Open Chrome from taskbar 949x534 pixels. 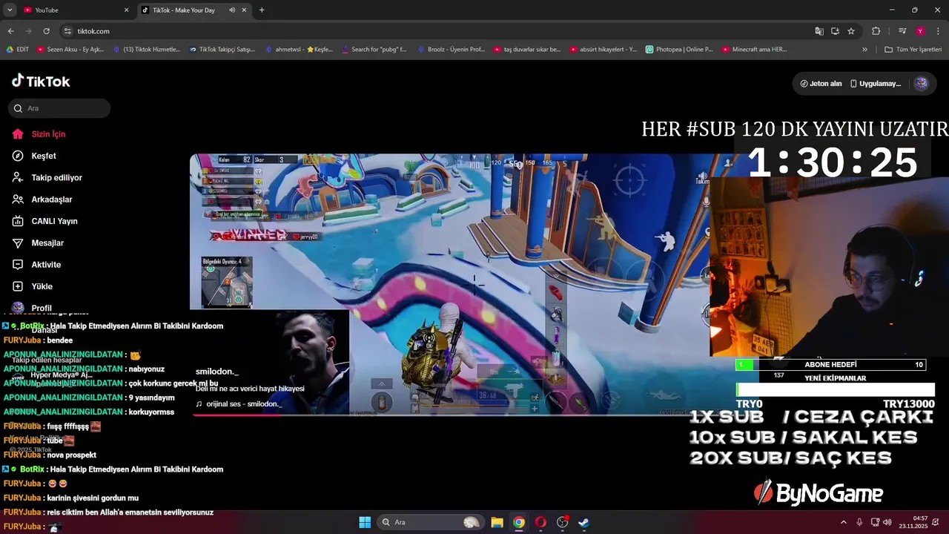tap(519, 522)
